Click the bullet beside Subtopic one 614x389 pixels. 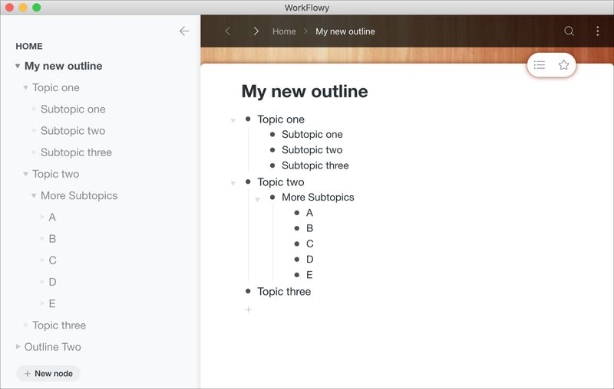point(272,134)
